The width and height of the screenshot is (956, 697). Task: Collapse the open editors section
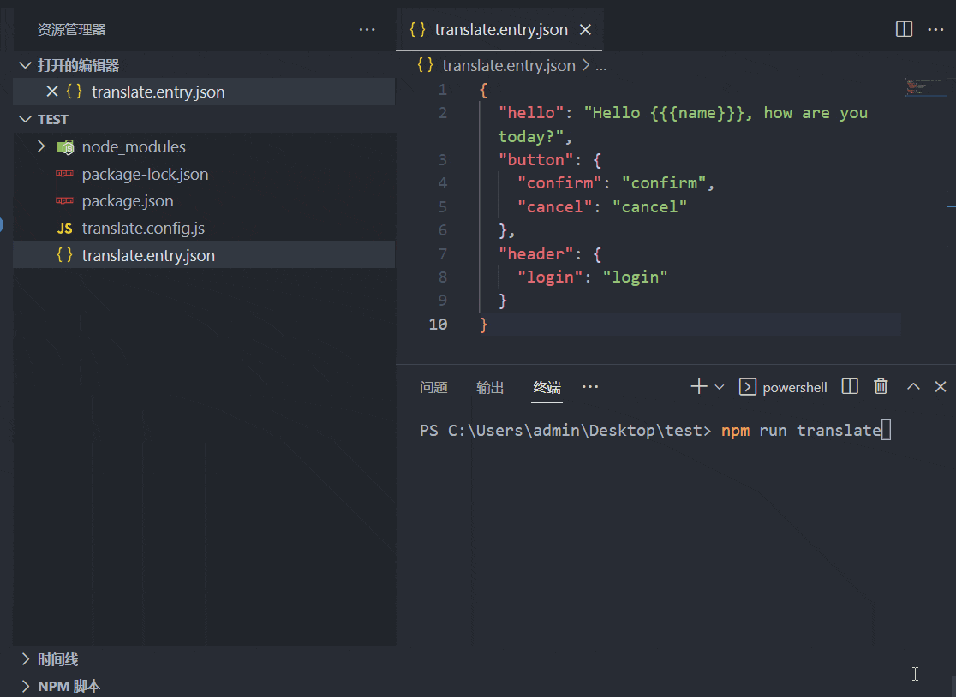click(x=25, y=65)
